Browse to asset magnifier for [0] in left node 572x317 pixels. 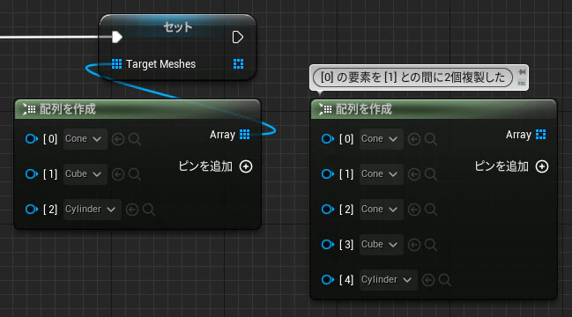pos(135,139)
